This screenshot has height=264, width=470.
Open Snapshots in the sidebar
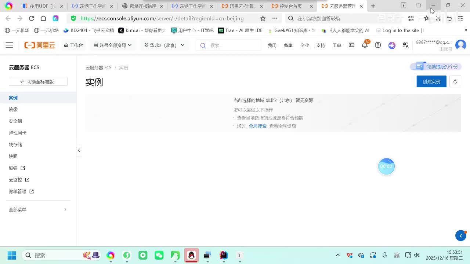(x=13, y=156)
